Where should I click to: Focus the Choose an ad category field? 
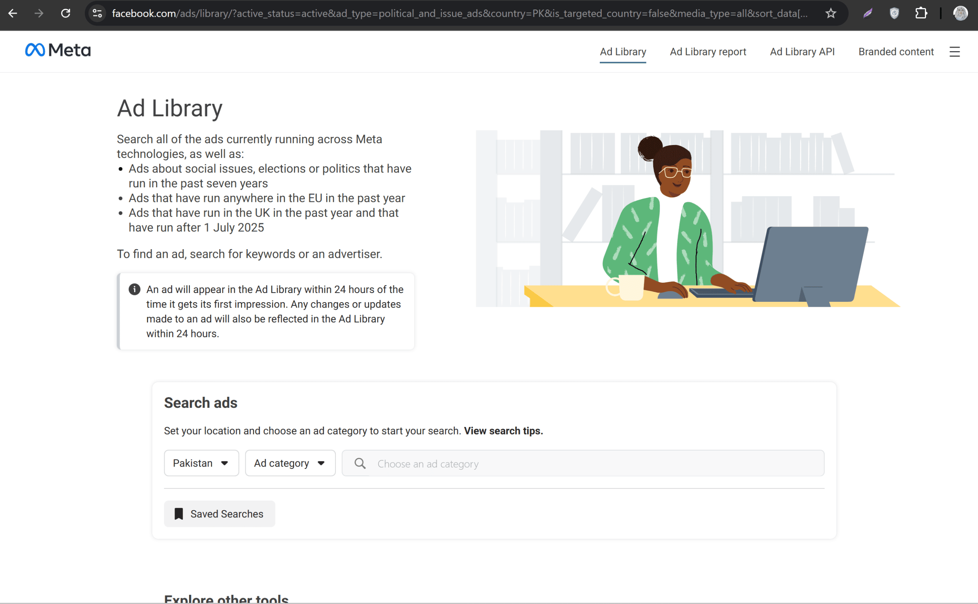coord(583,463)
